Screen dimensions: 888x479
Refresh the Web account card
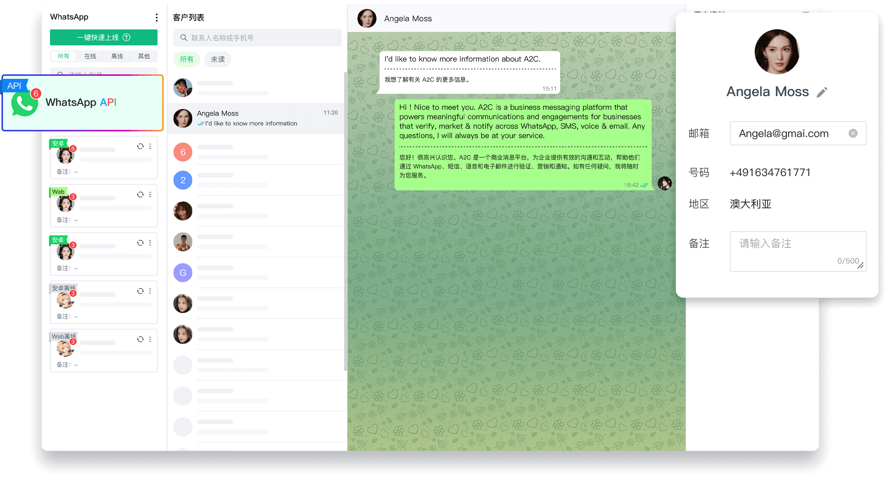point(140,194)
